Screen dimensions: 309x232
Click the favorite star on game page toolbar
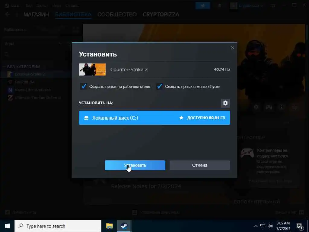pyautogui.click(x=295, y=107)
